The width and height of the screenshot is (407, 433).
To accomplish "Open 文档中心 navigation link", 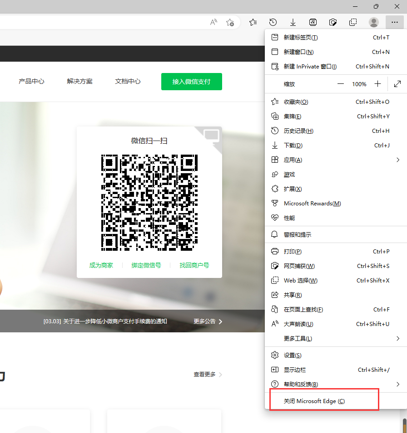I will 128,82.
